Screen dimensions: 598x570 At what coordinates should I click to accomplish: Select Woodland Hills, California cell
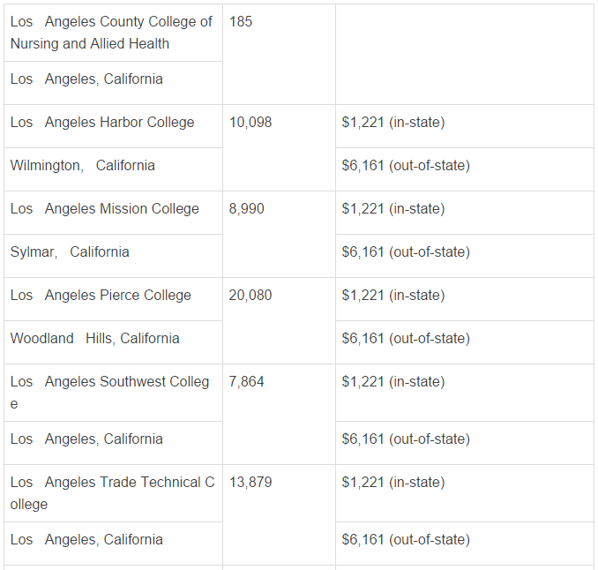tap(113, 342)
